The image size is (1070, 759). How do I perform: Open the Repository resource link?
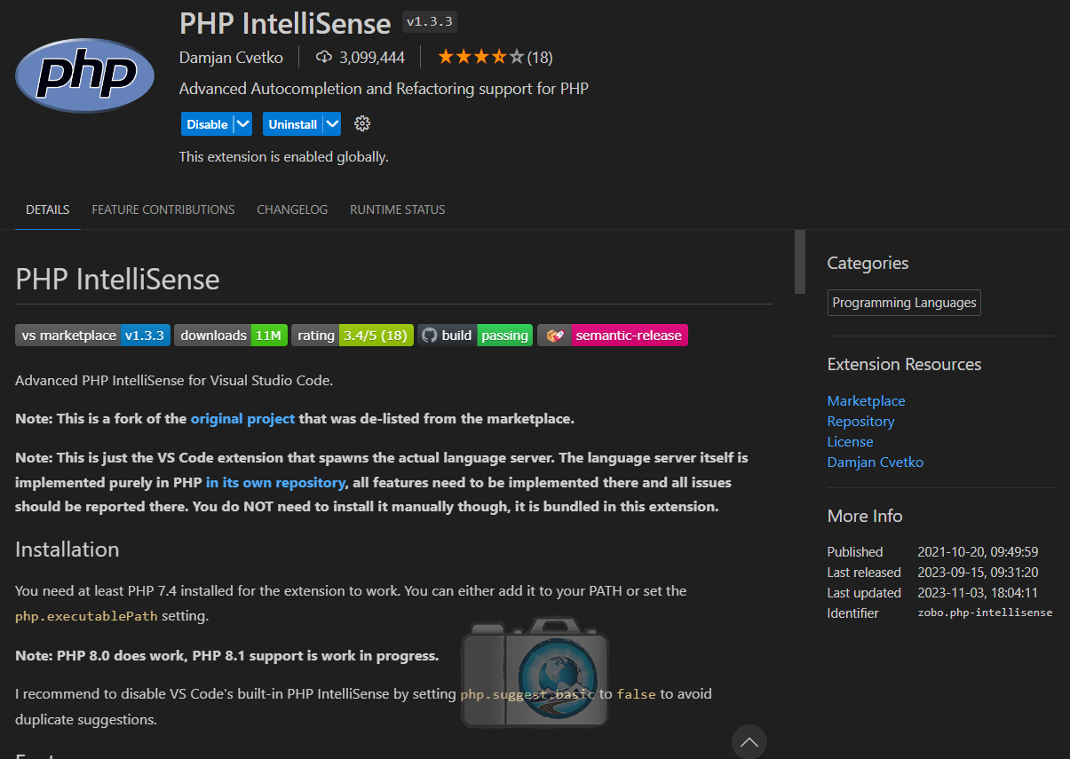tap(860, 422)
